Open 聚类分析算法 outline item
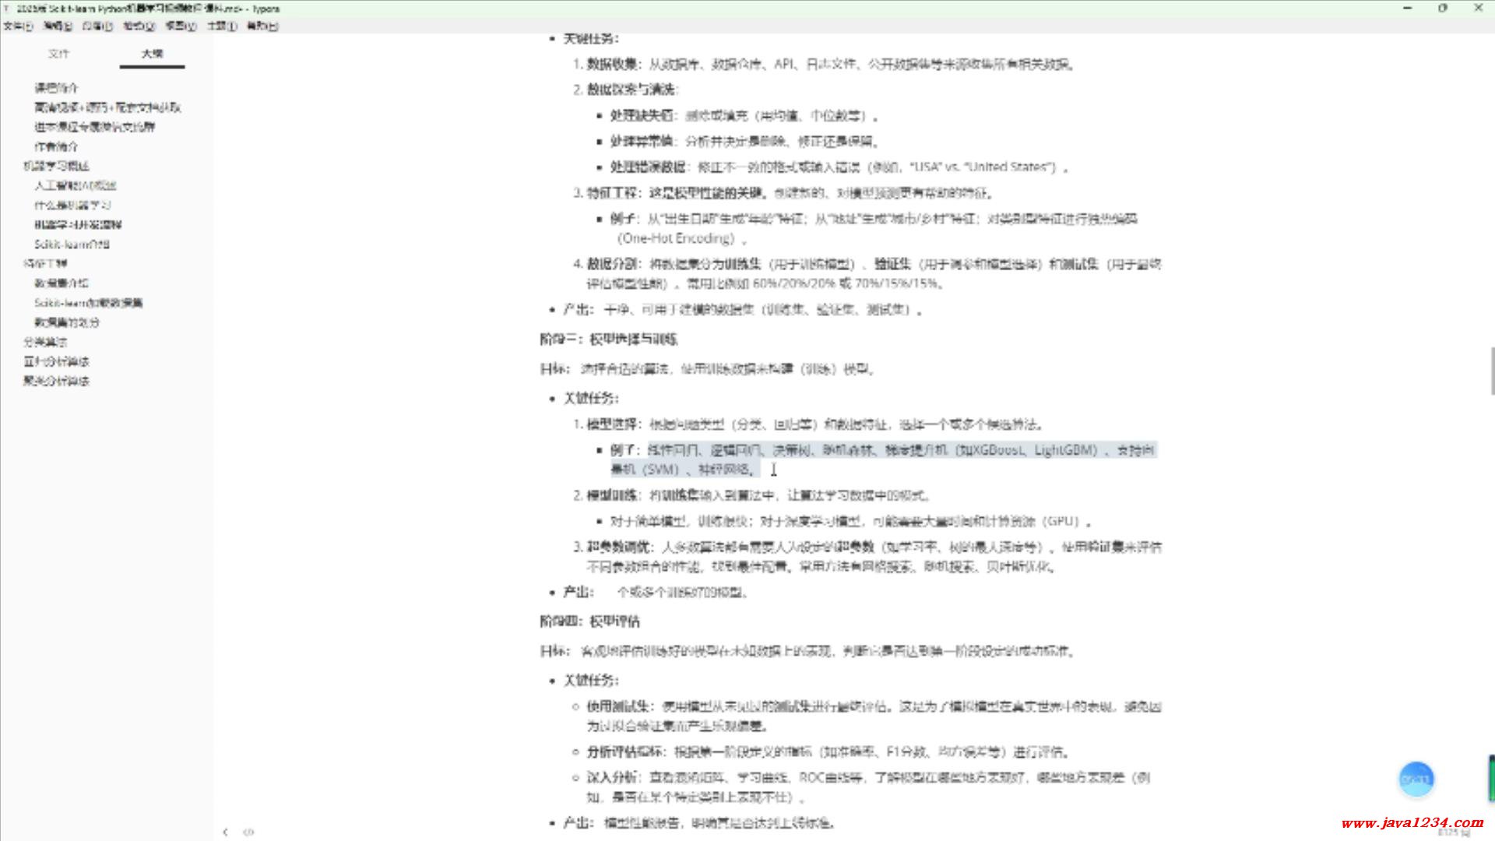1495x841 pixels. pos(56,381)
